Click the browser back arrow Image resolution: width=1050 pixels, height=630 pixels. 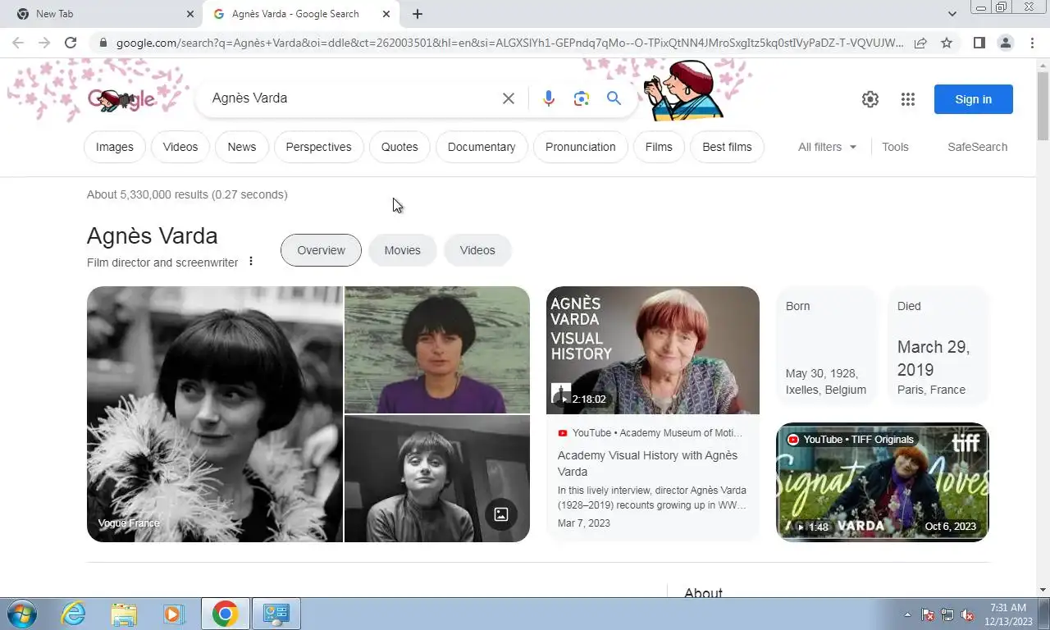18,43
